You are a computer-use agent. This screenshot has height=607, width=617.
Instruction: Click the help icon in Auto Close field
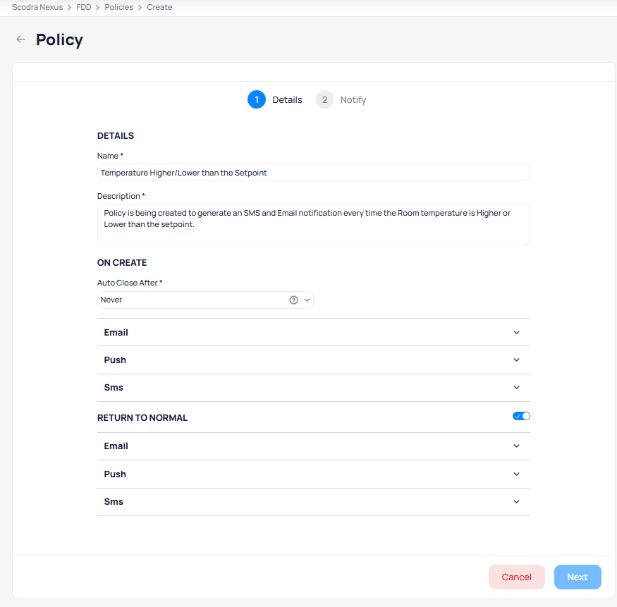coord(293,300)
